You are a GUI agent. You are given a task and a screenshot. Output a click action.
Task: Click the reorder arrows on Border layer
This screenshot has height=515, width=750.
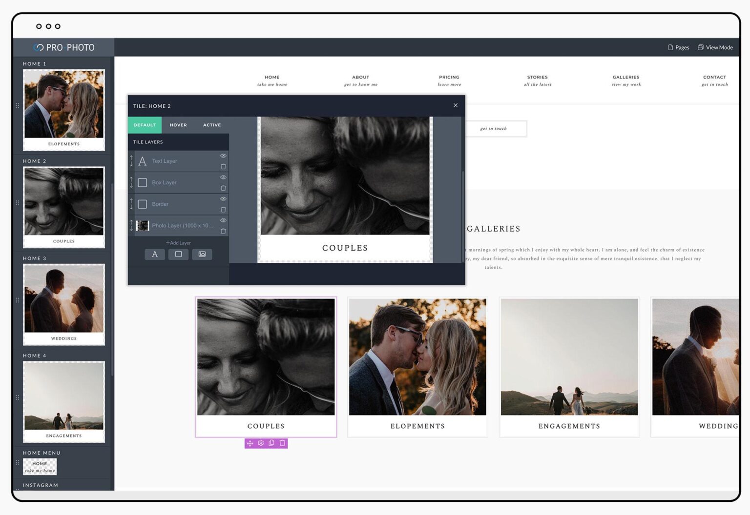(x=131, y=204)
